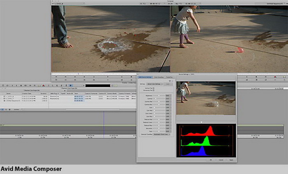Screen dimensions: 288x174
Task: Click the Apply button in Source Settings
Action: click(231, 160)
